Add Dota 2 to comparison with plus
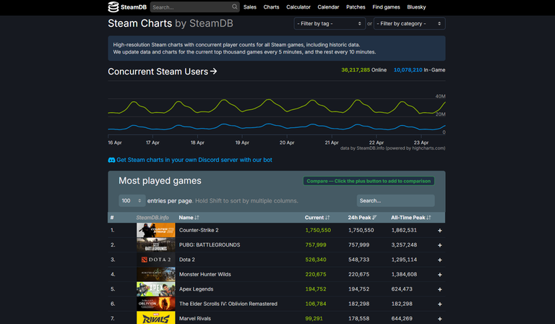555x324 pixels. [439, 260]
